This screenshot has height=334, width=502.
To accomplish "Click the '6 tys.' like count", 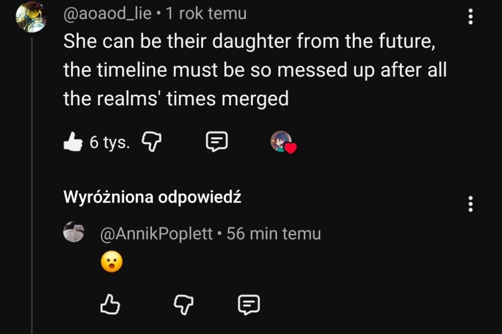I will pyautogui.click(x=109, y=142).
